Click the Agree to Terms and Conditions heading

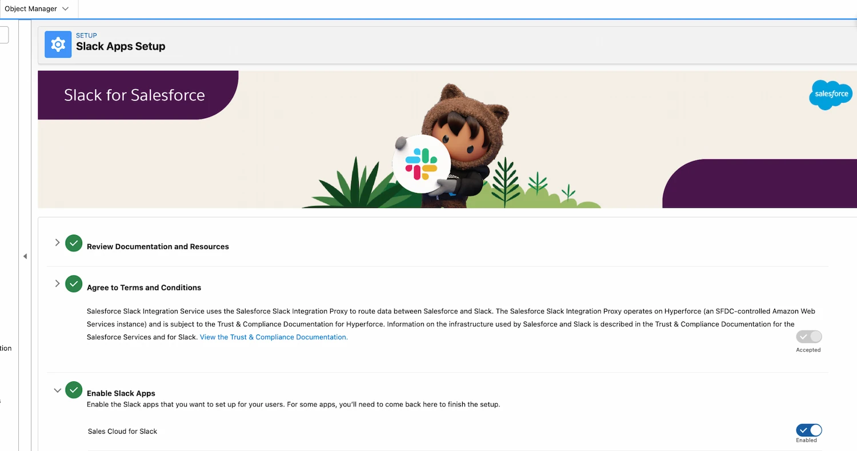[x=144, y=288]
